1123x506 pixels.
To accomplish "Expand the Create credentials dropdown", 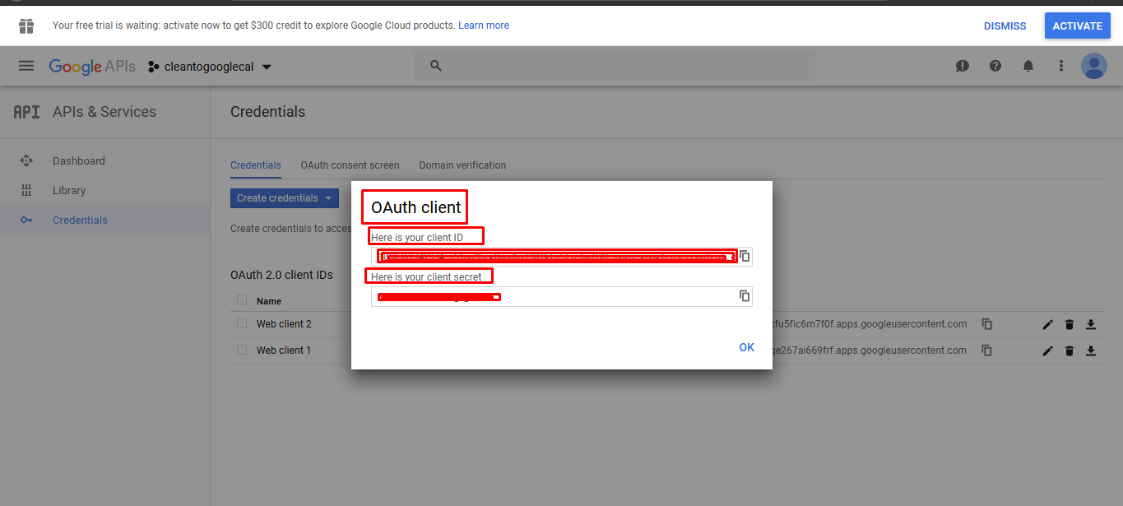I will pos(285,198).
